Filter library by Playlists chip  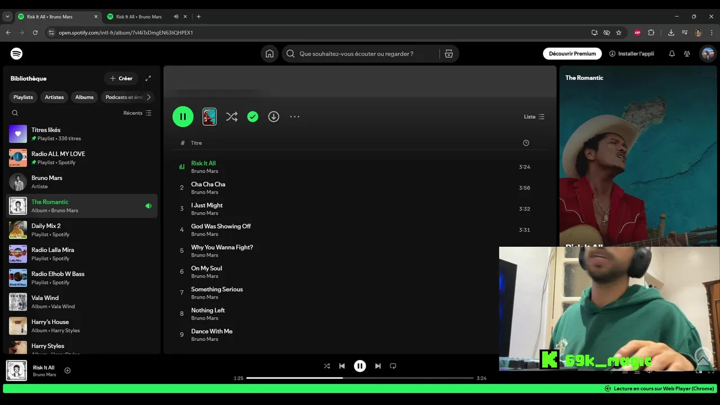[23, 97]
